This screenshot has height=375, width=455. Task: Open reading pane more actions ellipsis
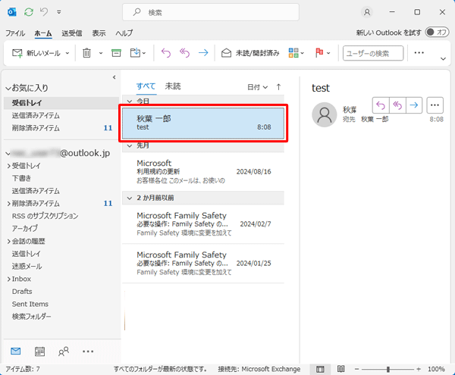pos(435,105)
